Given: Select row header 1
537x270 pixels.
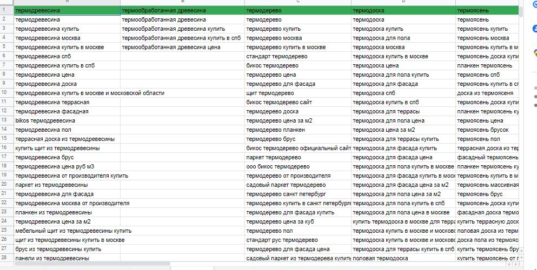Looking at the screenshot, I should click(7, 10).
